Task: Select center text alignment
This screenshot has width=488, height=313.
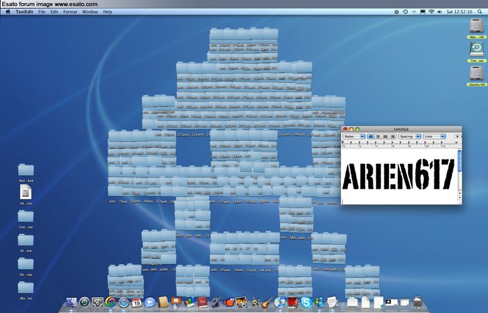Action: [x=378, y=136]
